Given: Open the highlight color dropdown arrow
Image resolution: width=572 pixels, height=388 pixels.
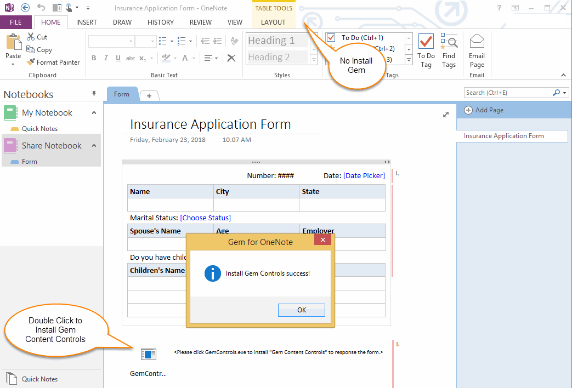Looking at the screenshot, I should 175,58.
